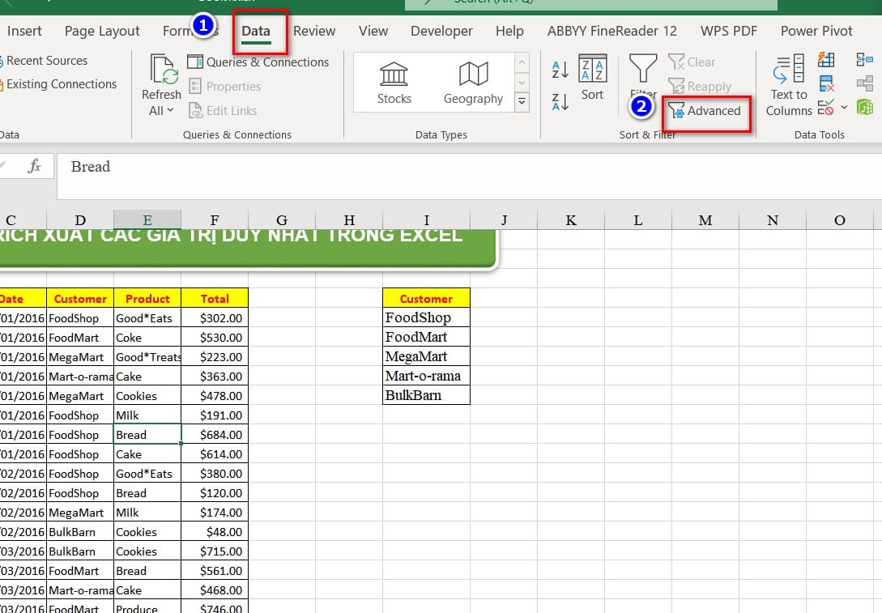Open the Review ribbon tab
The width and height of the screenshot is (882, 613).
[x=314, y=31]
